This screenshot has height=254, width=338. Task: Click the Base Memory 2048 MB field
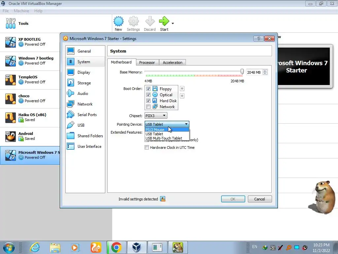254,72
